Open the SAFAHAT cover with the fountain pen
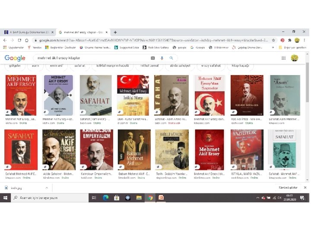This screenshot has width=311, height=233. [96, 95]
